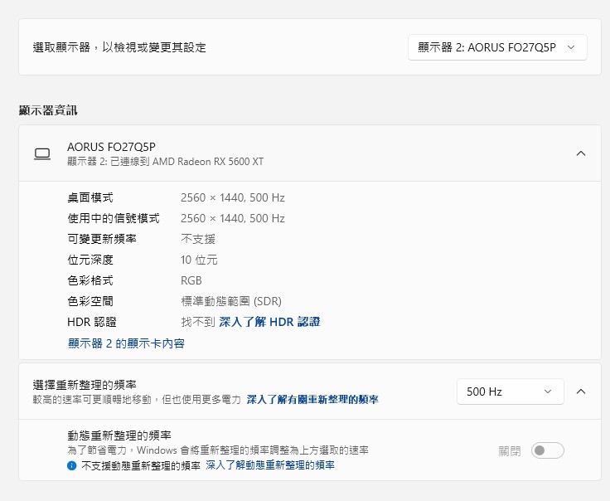
Task: Open the display selector dropdown 顯示器 2: AORUS FO27Q5P
Action: point(497,47)
